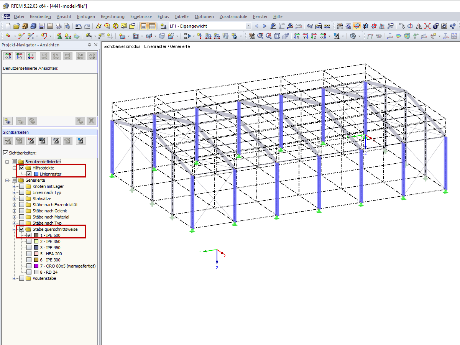Image resolution: width=460 pixels, height=345 pixels.
Task: Go to next load case arrow
Action: (264, 26)
